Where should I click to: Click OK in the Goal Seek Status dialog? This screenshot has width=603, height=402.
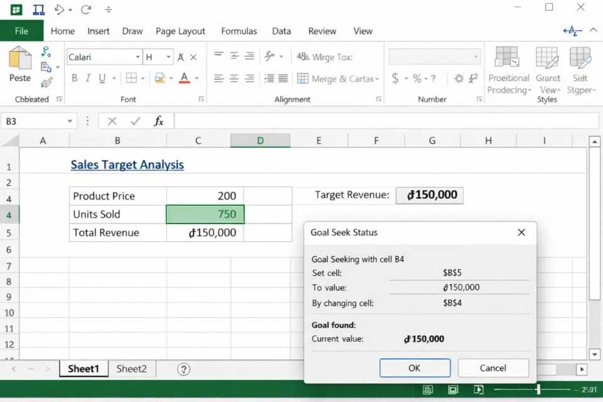(415, 367)
